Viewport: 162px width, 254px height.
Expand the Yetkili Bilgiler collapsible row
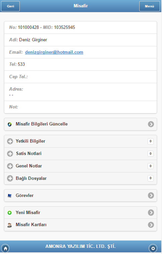click(80, 141)
